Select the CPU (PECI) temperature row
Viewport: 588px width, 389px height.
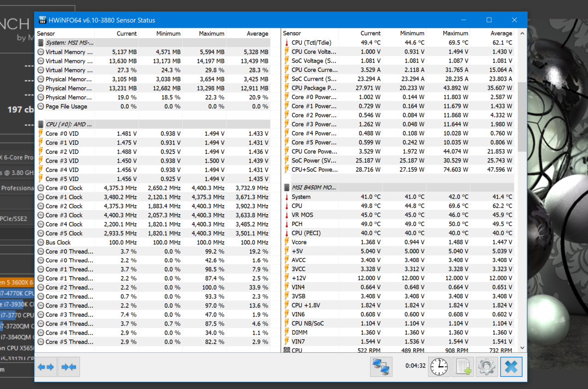pos(399,233)
